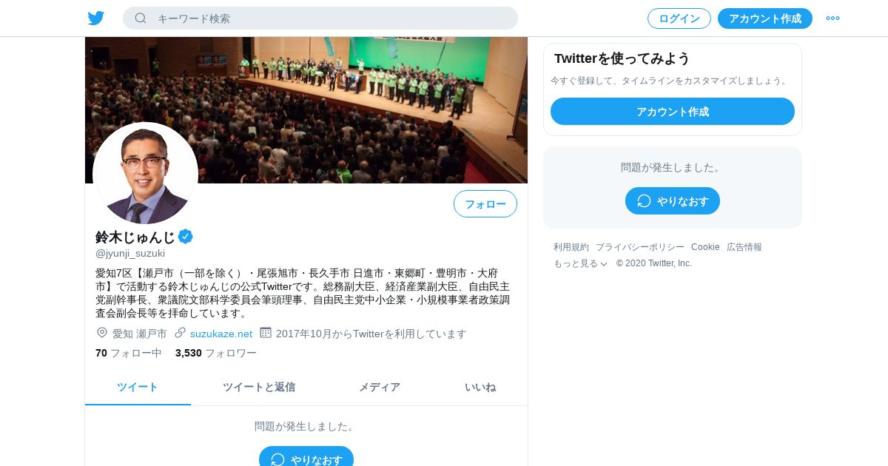
Task: Click the calendar joined-date icon
Action: click(266, 333)
